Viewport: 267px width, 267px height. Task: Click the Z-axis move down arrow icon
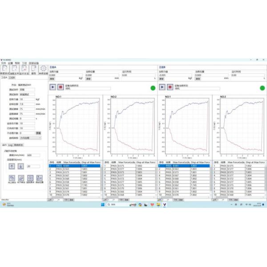click(20, 166)
